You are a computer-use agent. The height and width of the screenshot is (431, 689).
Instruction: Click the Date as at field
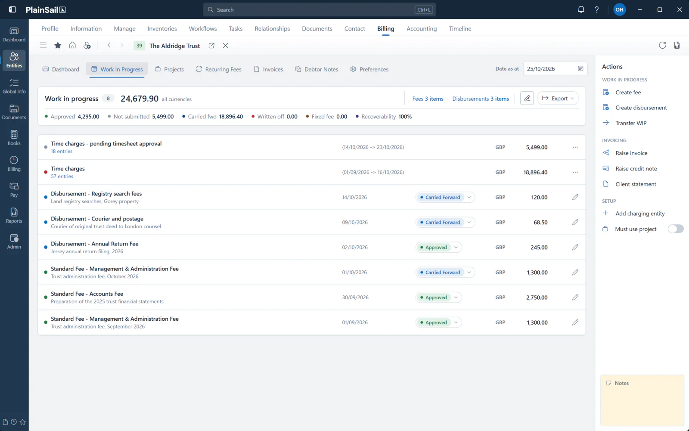pyautogui.click(x=555, y=69)
